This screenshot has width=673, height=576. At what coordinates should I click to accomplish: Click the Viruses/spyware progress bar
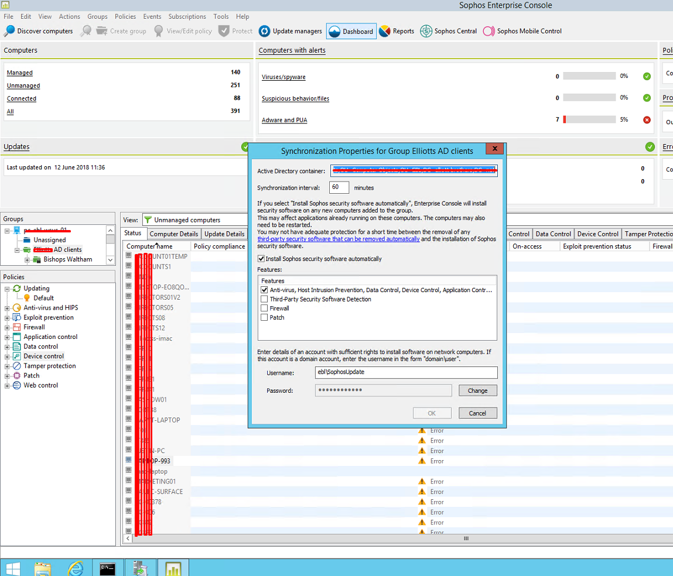(589, 76)
